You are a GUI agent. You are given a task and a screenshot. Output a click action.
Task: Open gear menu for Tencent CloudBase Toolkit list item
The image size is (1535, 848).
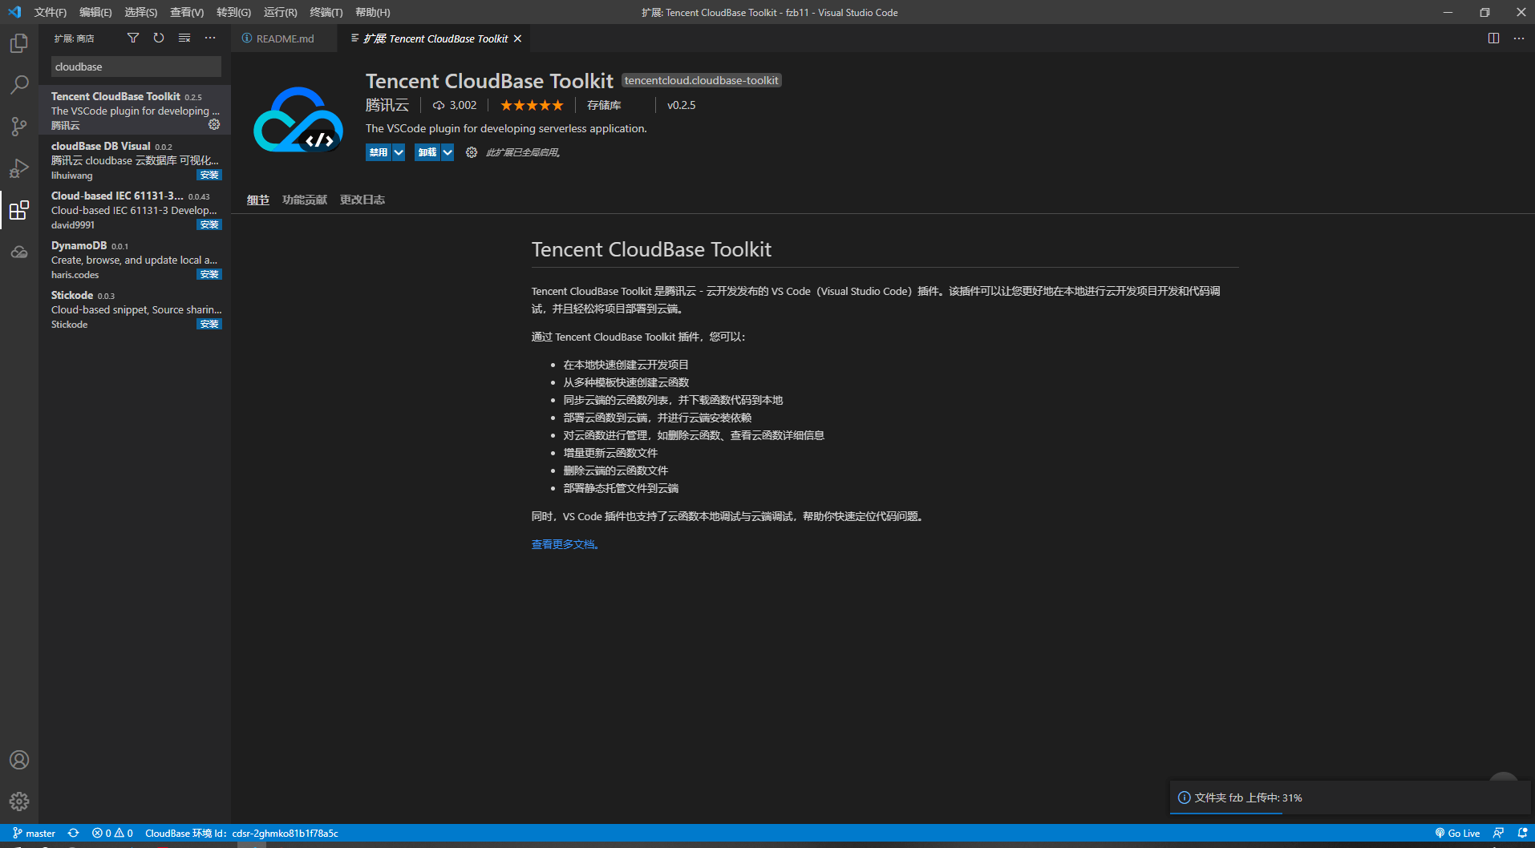point(214,124)
